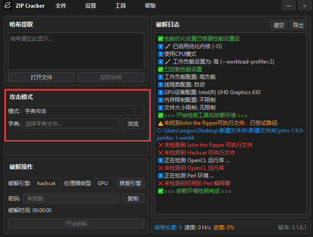The height and width of the screenshot is (237, 313).
Task: Click 浏览 to browse for a dictionary
Action: pyautogui.click(x=133, y=123)
